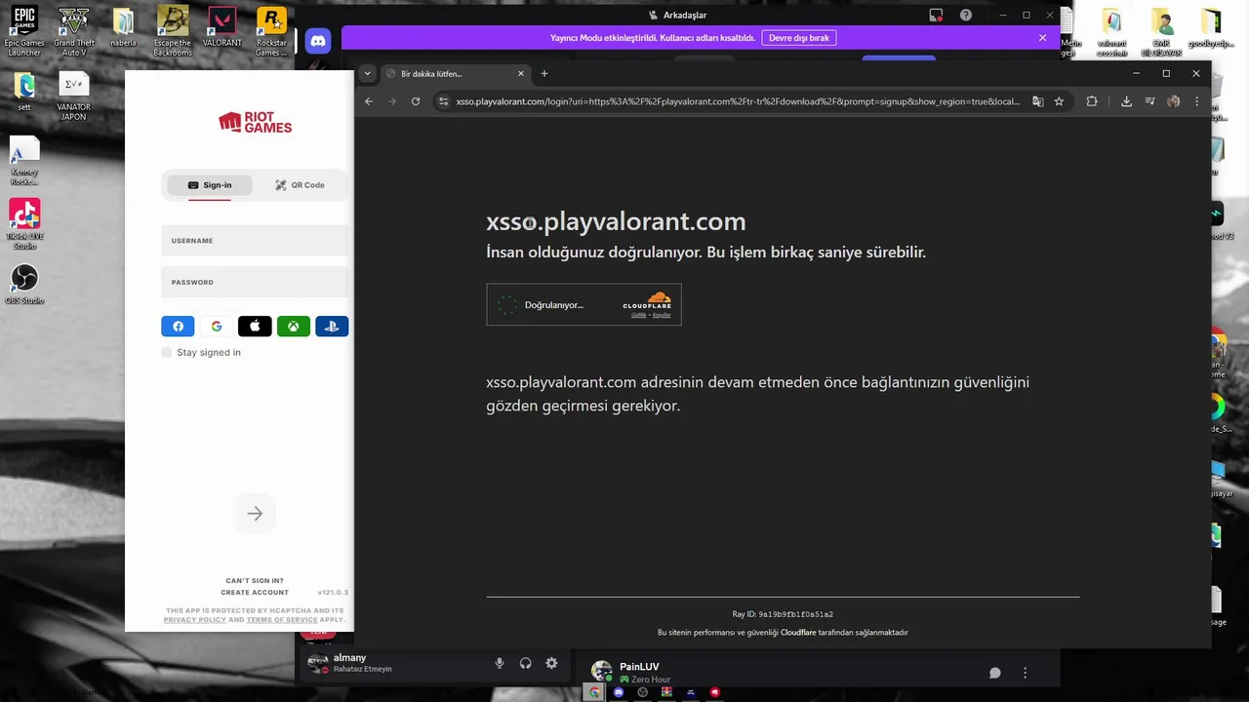This screenshot has height=702, width=1249.
Task: Open the Cloudflare link in footer
Action: click(798, 633)
